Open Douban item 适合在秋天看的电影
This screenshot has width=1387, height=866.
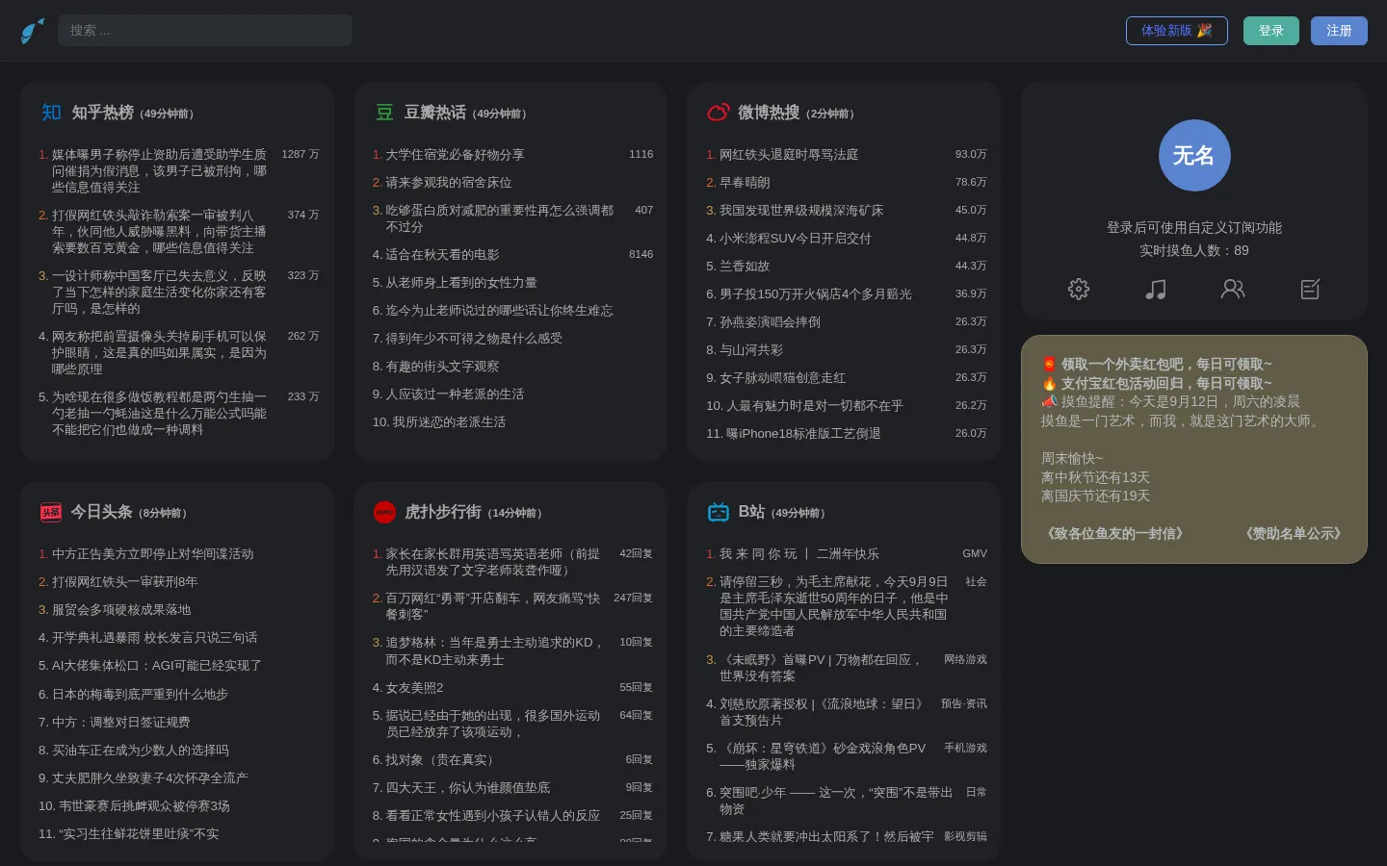[x=442, y=254]
